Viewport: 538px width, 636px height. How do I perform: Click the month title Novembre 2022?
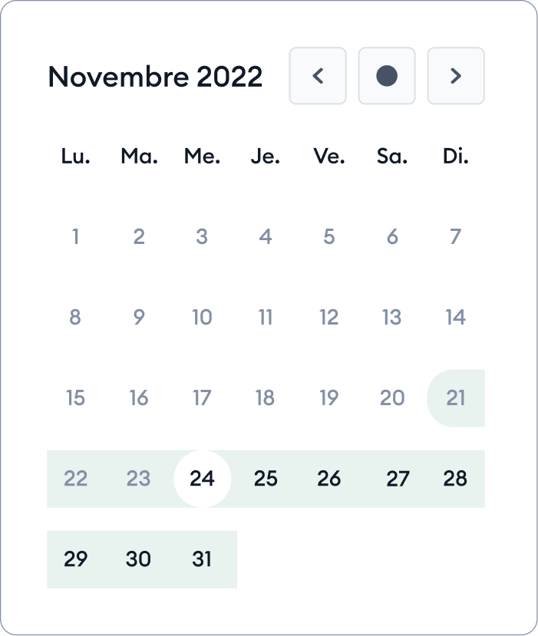[x=154, y=76]
